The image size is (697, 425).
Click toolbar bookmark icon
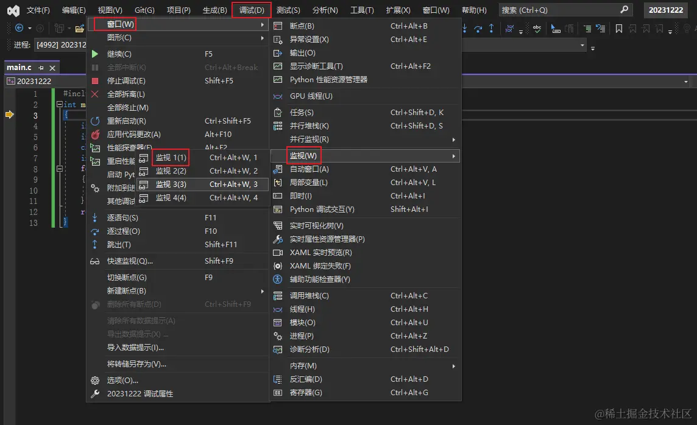tap(619, 29)
